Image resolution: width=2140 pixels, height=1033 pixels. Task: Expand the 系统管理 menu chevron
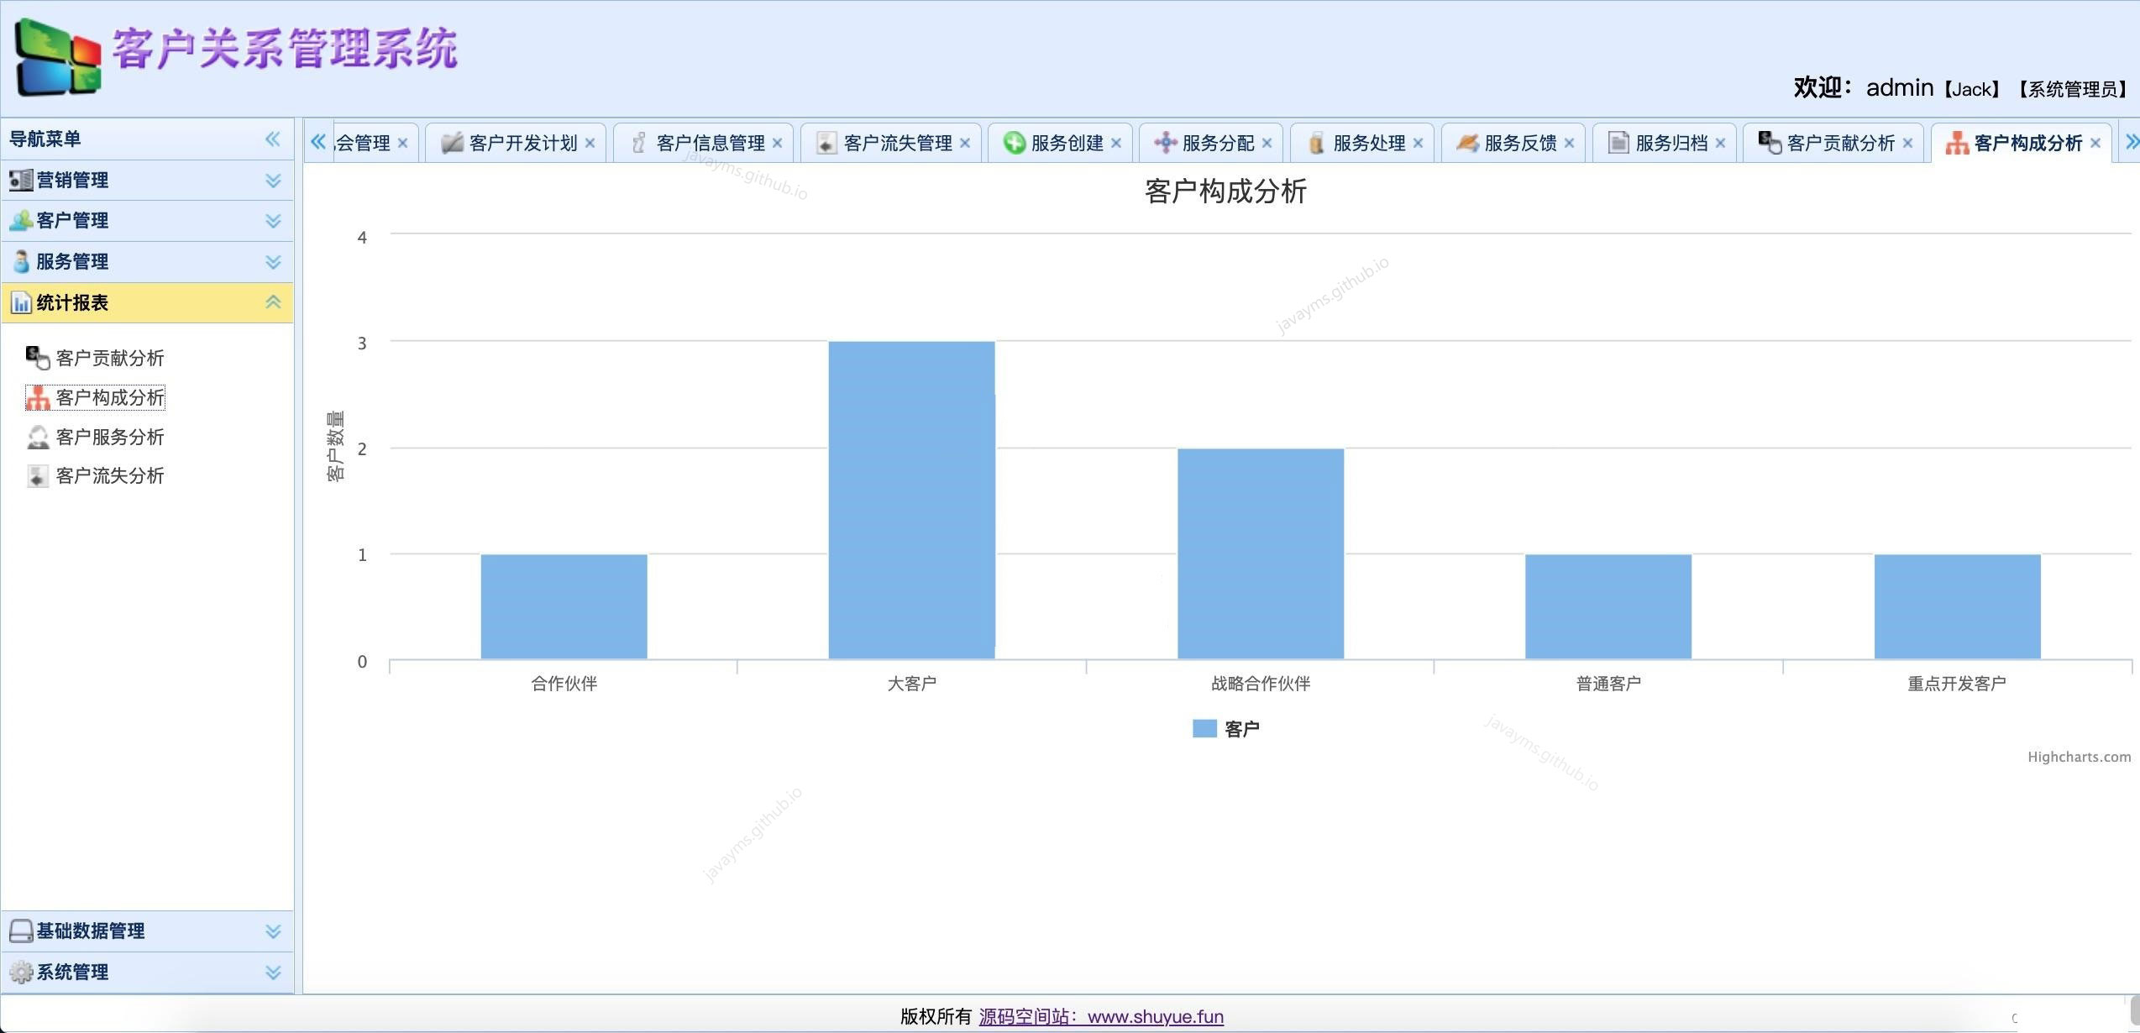(272, 972)
